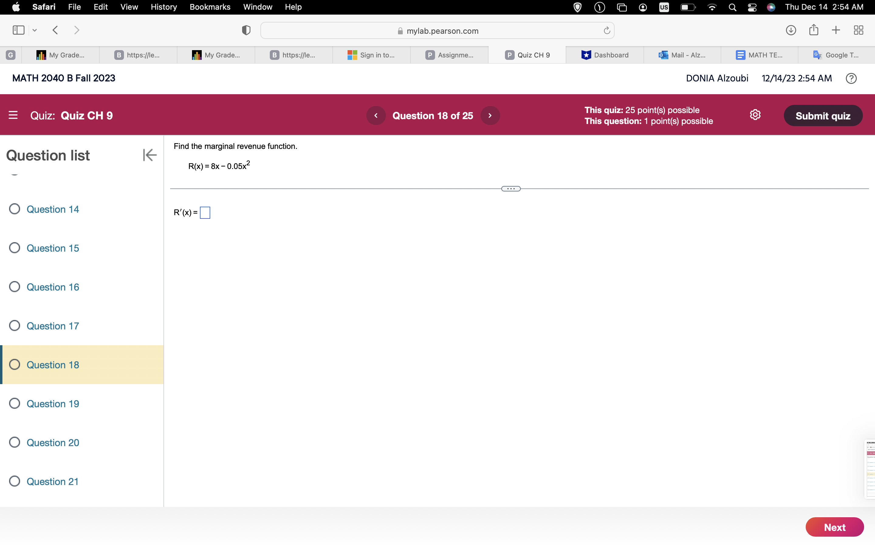Open the privacy shield icon
The width and height of the screenshot is (875, 547).
click(245, 30)
